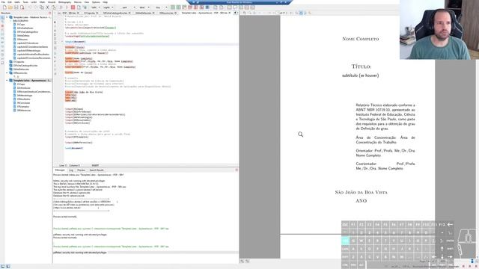Open the 'left' delimiter dropdown

(100, 7)
